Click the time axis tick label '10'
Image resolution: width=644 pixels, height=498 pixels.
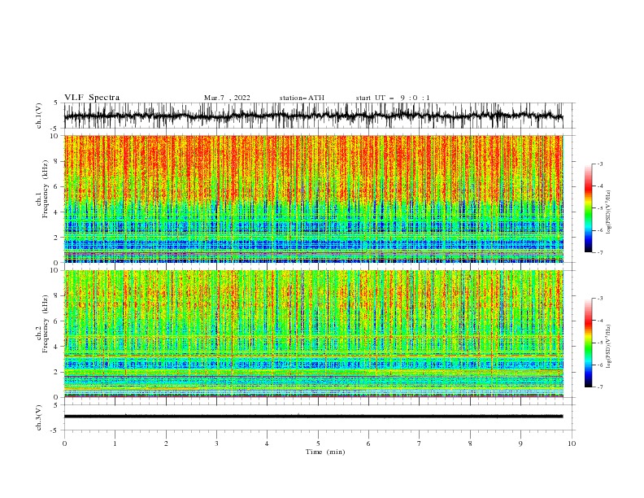[x=572, y=443]
